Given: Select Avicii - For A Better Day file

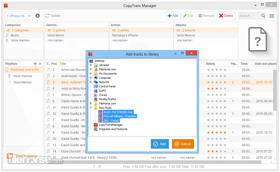Looking at the screenshot, I should [118, 112].
